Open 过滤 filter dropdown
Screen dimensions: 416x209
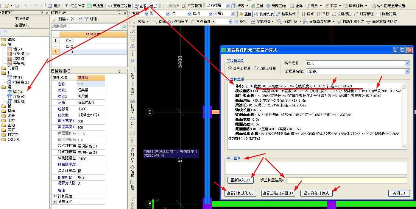[92, 19]
